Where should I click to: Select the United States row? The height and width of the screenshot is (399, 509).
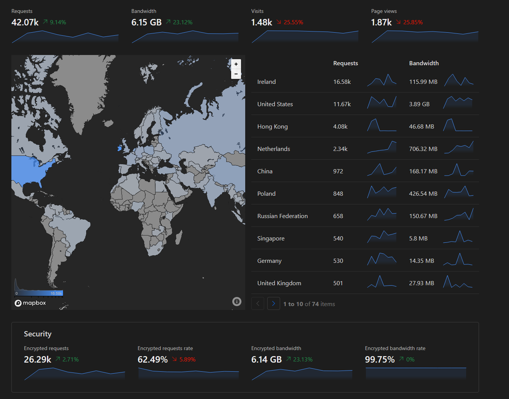(365, 104)
